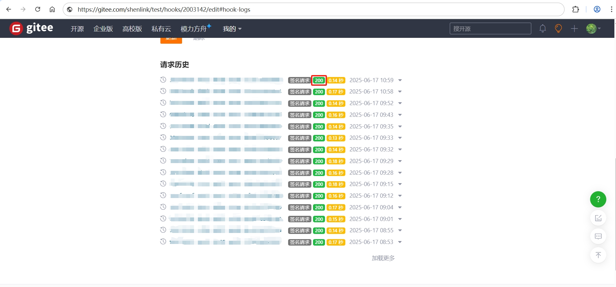The height and width of the screenshot is (287, 616).
Task: Click resend icon for 08:53 request
Action: click(163, 242)
